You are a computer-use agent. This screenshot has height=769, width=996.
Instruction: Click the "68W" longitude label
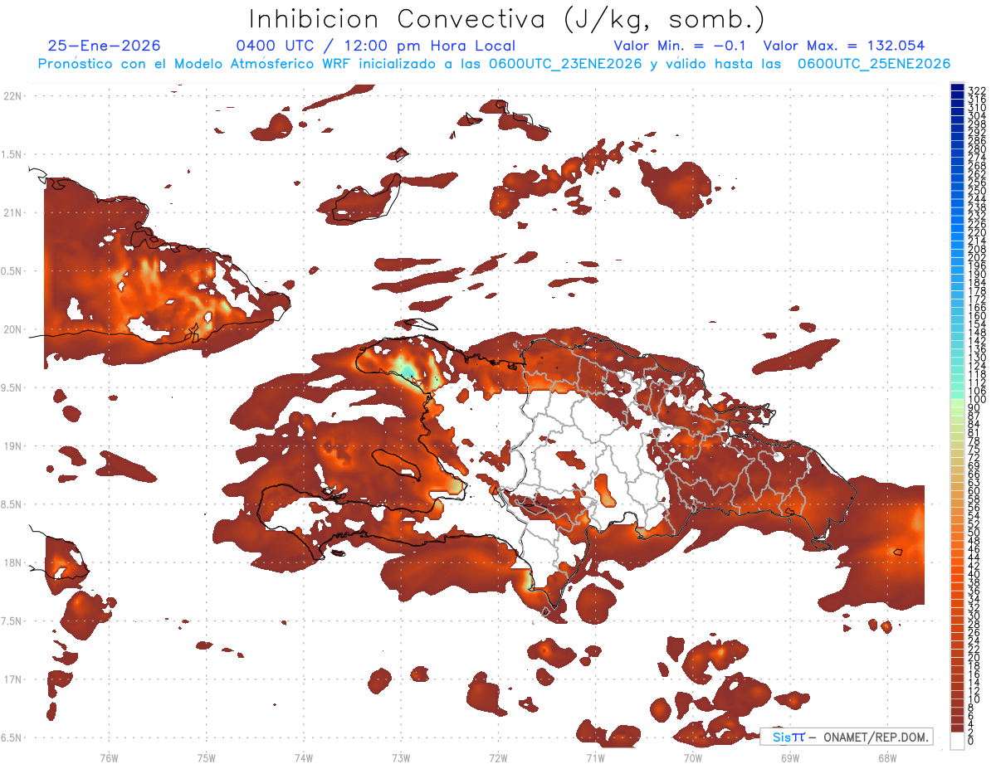886,757
